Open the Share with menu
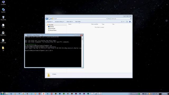The height and width of the screenshot is (95, 169). tap(70, 22)
